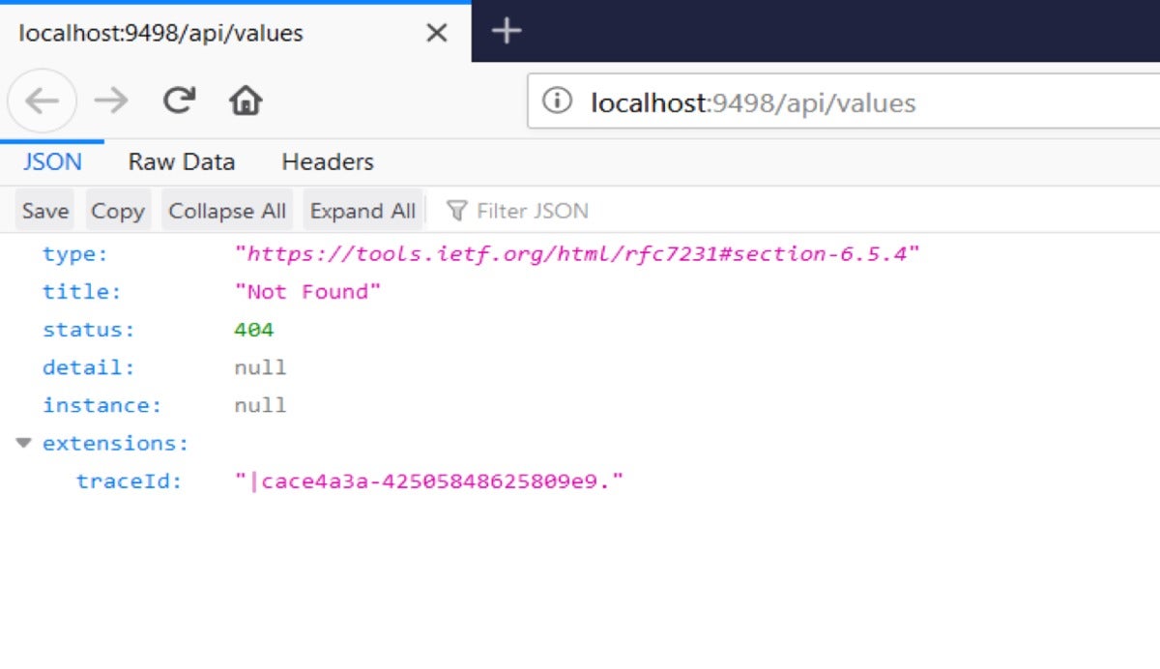This screenshot has height=669, width=1160.
Task: Click the status key label
Action: pyautogui.click(x=89, y=330)
